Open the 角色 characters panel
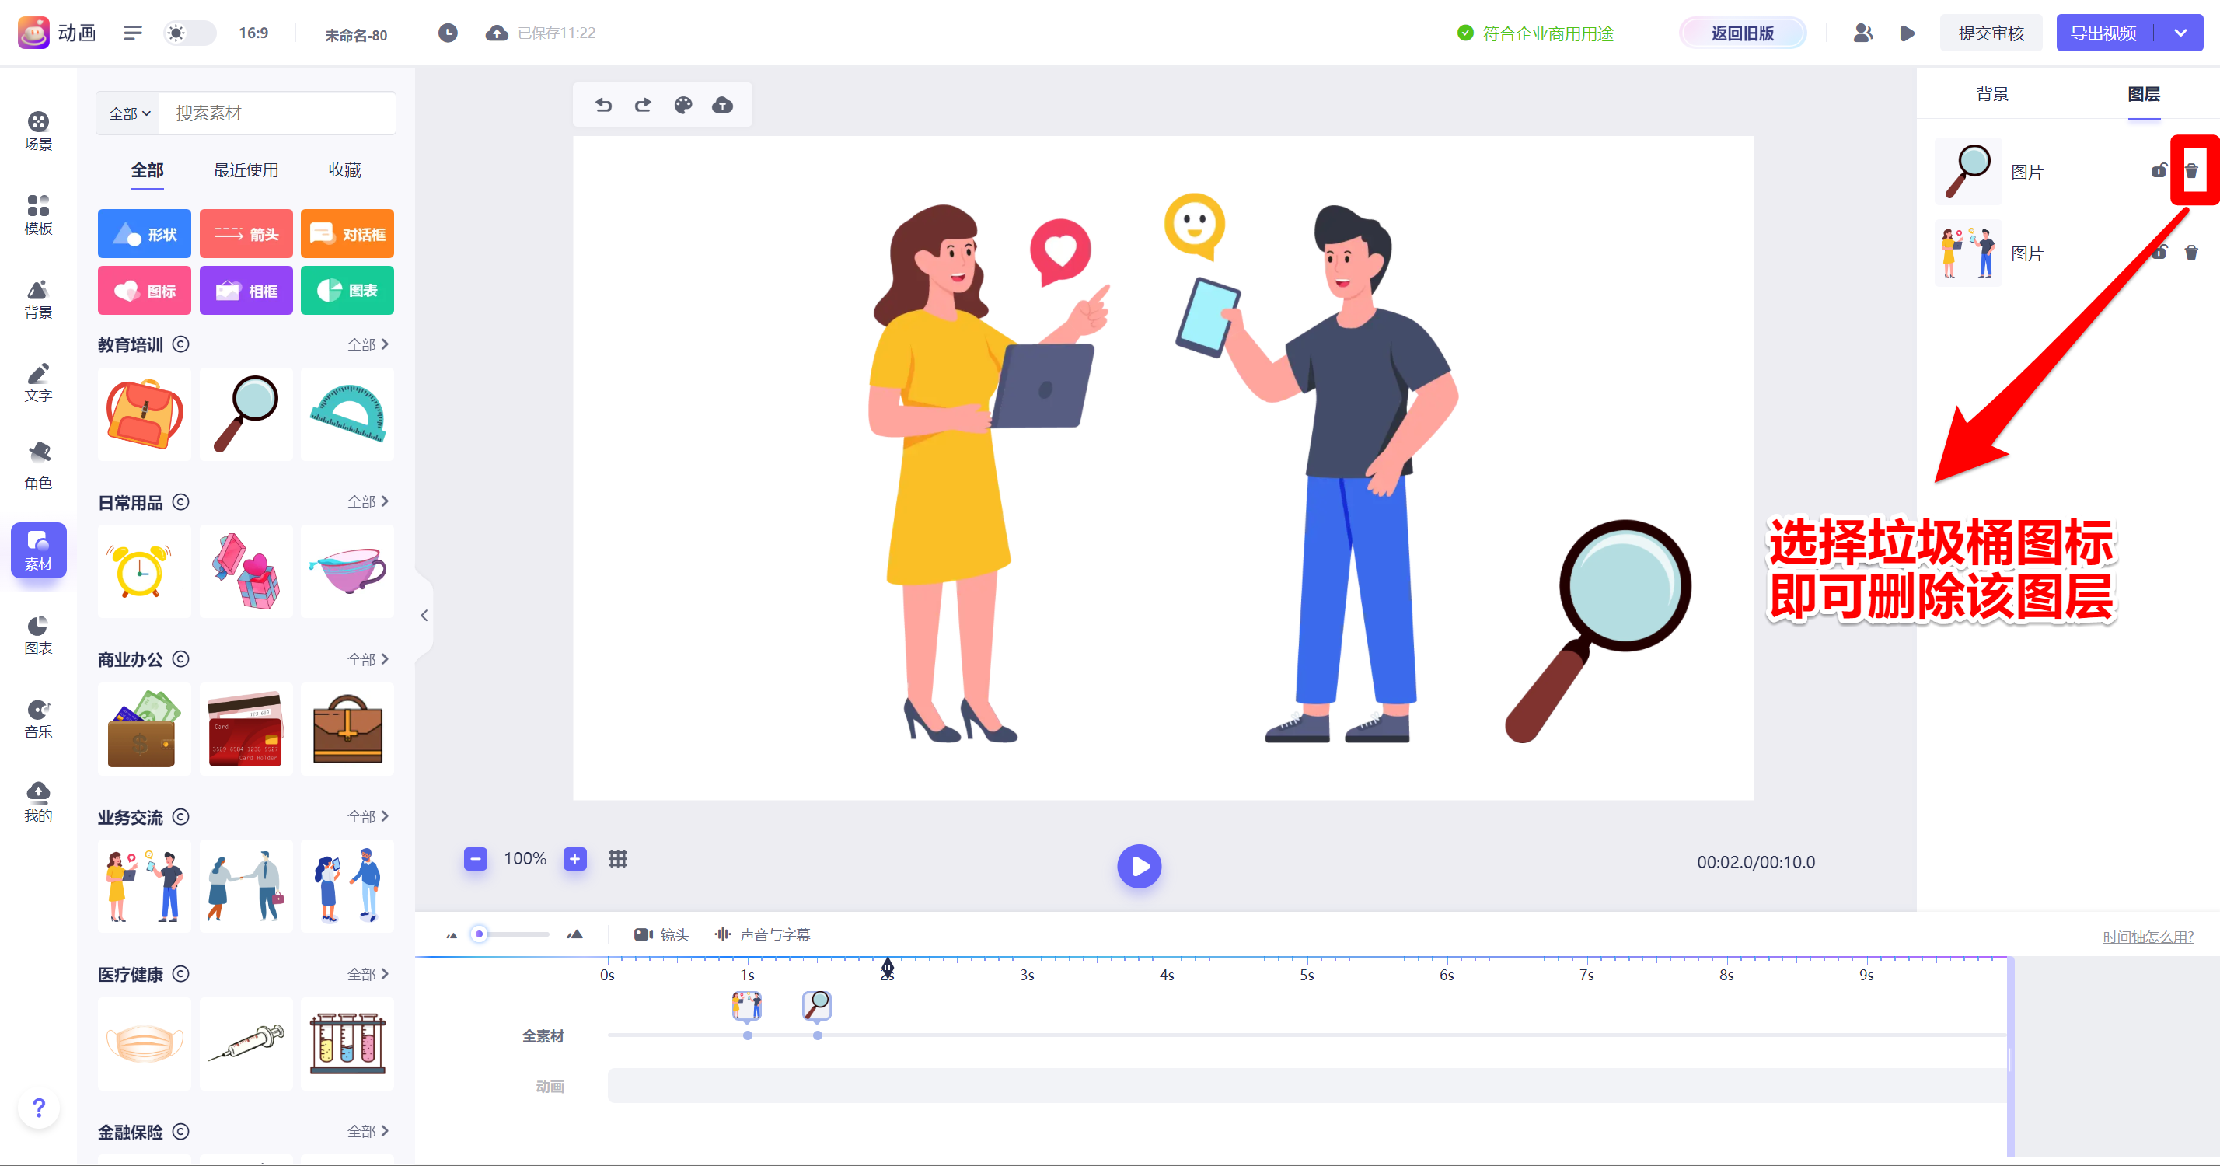The height and width of the screenshot is (1166, 2220). (x=38, y=466)
